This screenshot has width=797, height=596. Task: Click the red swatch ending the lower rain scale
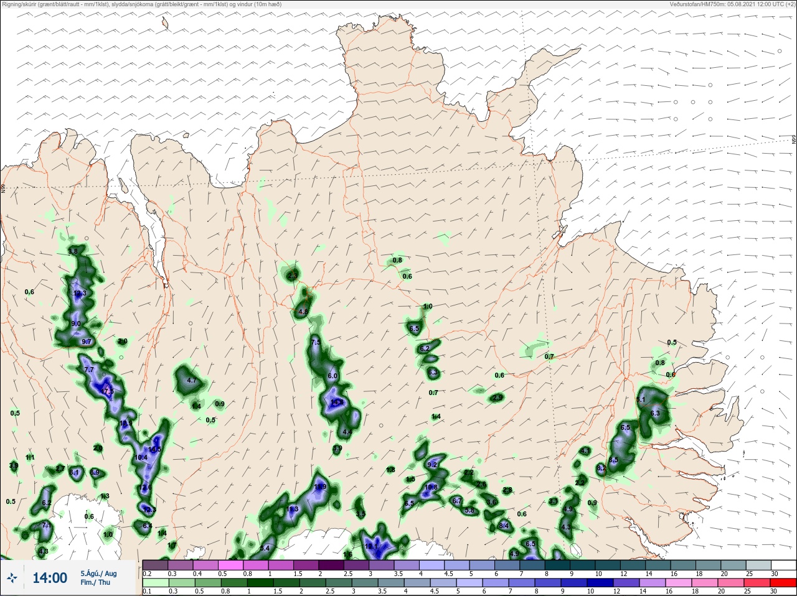tap(783, 583)
